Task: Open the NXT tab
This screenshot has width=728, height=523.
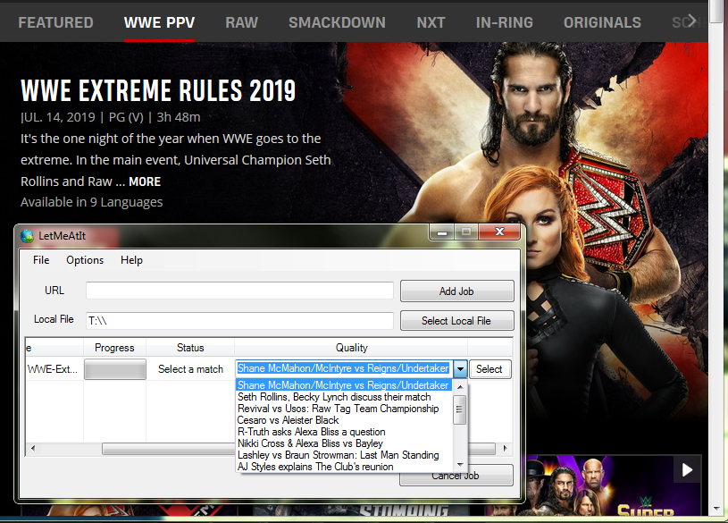Action: click(x=431, y=22)
